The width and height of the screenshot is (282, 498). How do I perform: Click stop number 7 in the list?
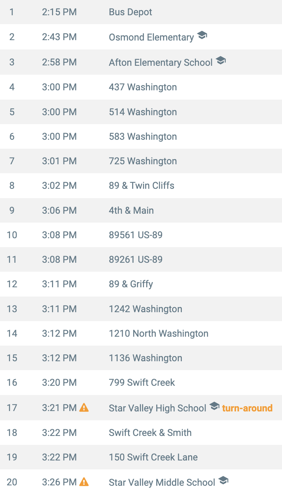coord(12,161)
